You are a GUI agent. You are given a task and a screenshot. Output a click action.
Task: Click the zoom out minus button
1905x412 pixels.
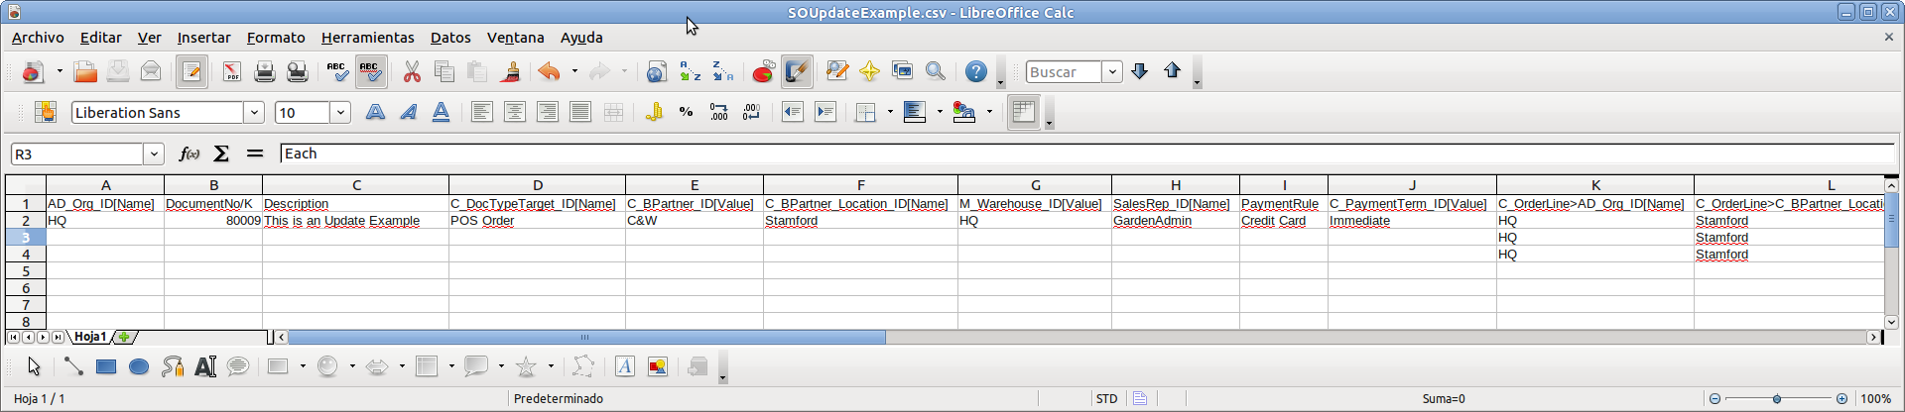pos(1714,398)
